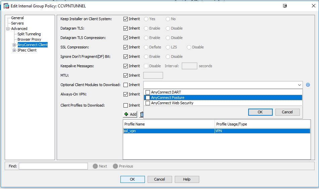Click the Next search arrow icon
This screenshot has height=189, width=319.
coord(95,166)
